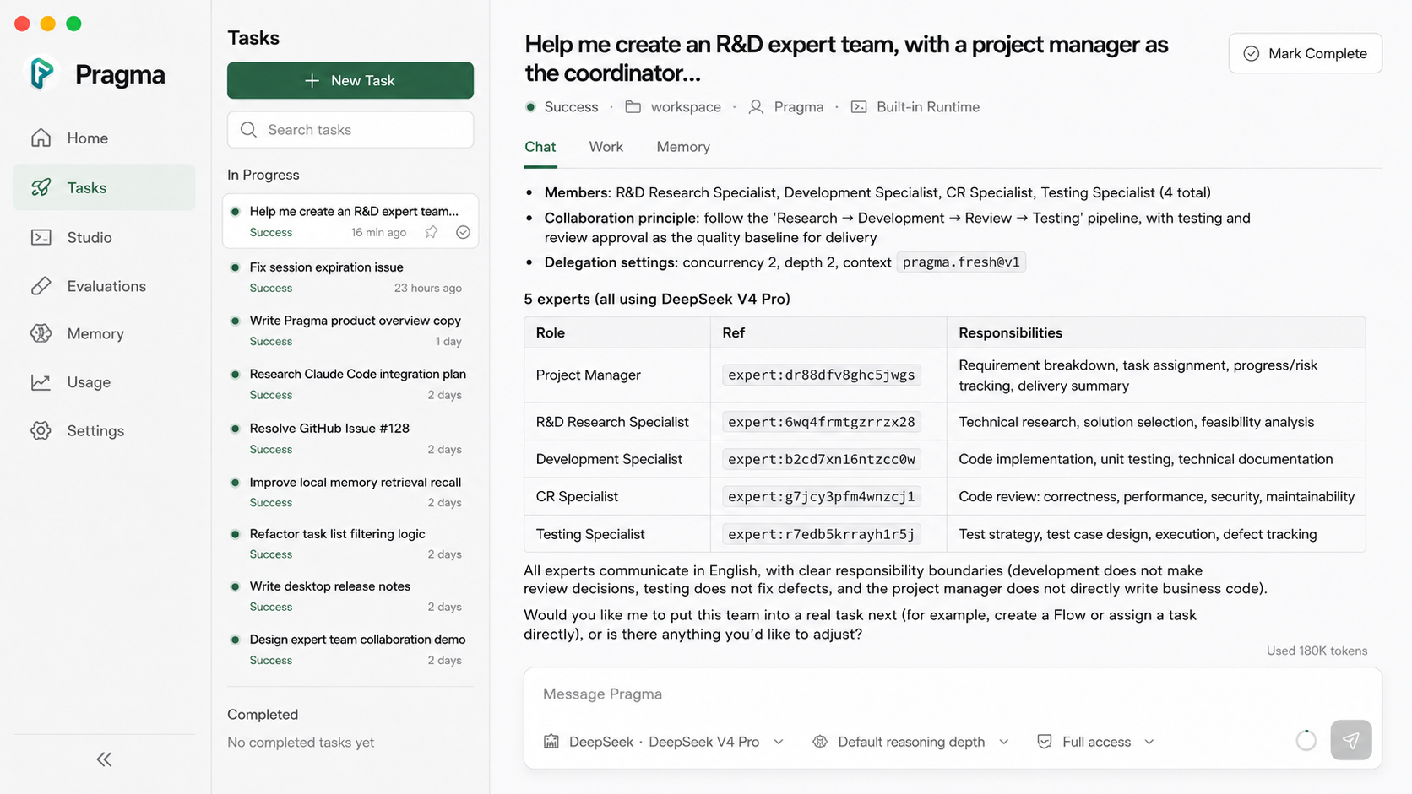Switch to the Chat tab
This screenshot has width=1412, height=794.
click(540, 147)
